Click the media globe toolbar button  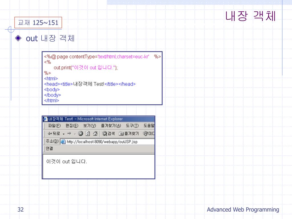(149, 133)
